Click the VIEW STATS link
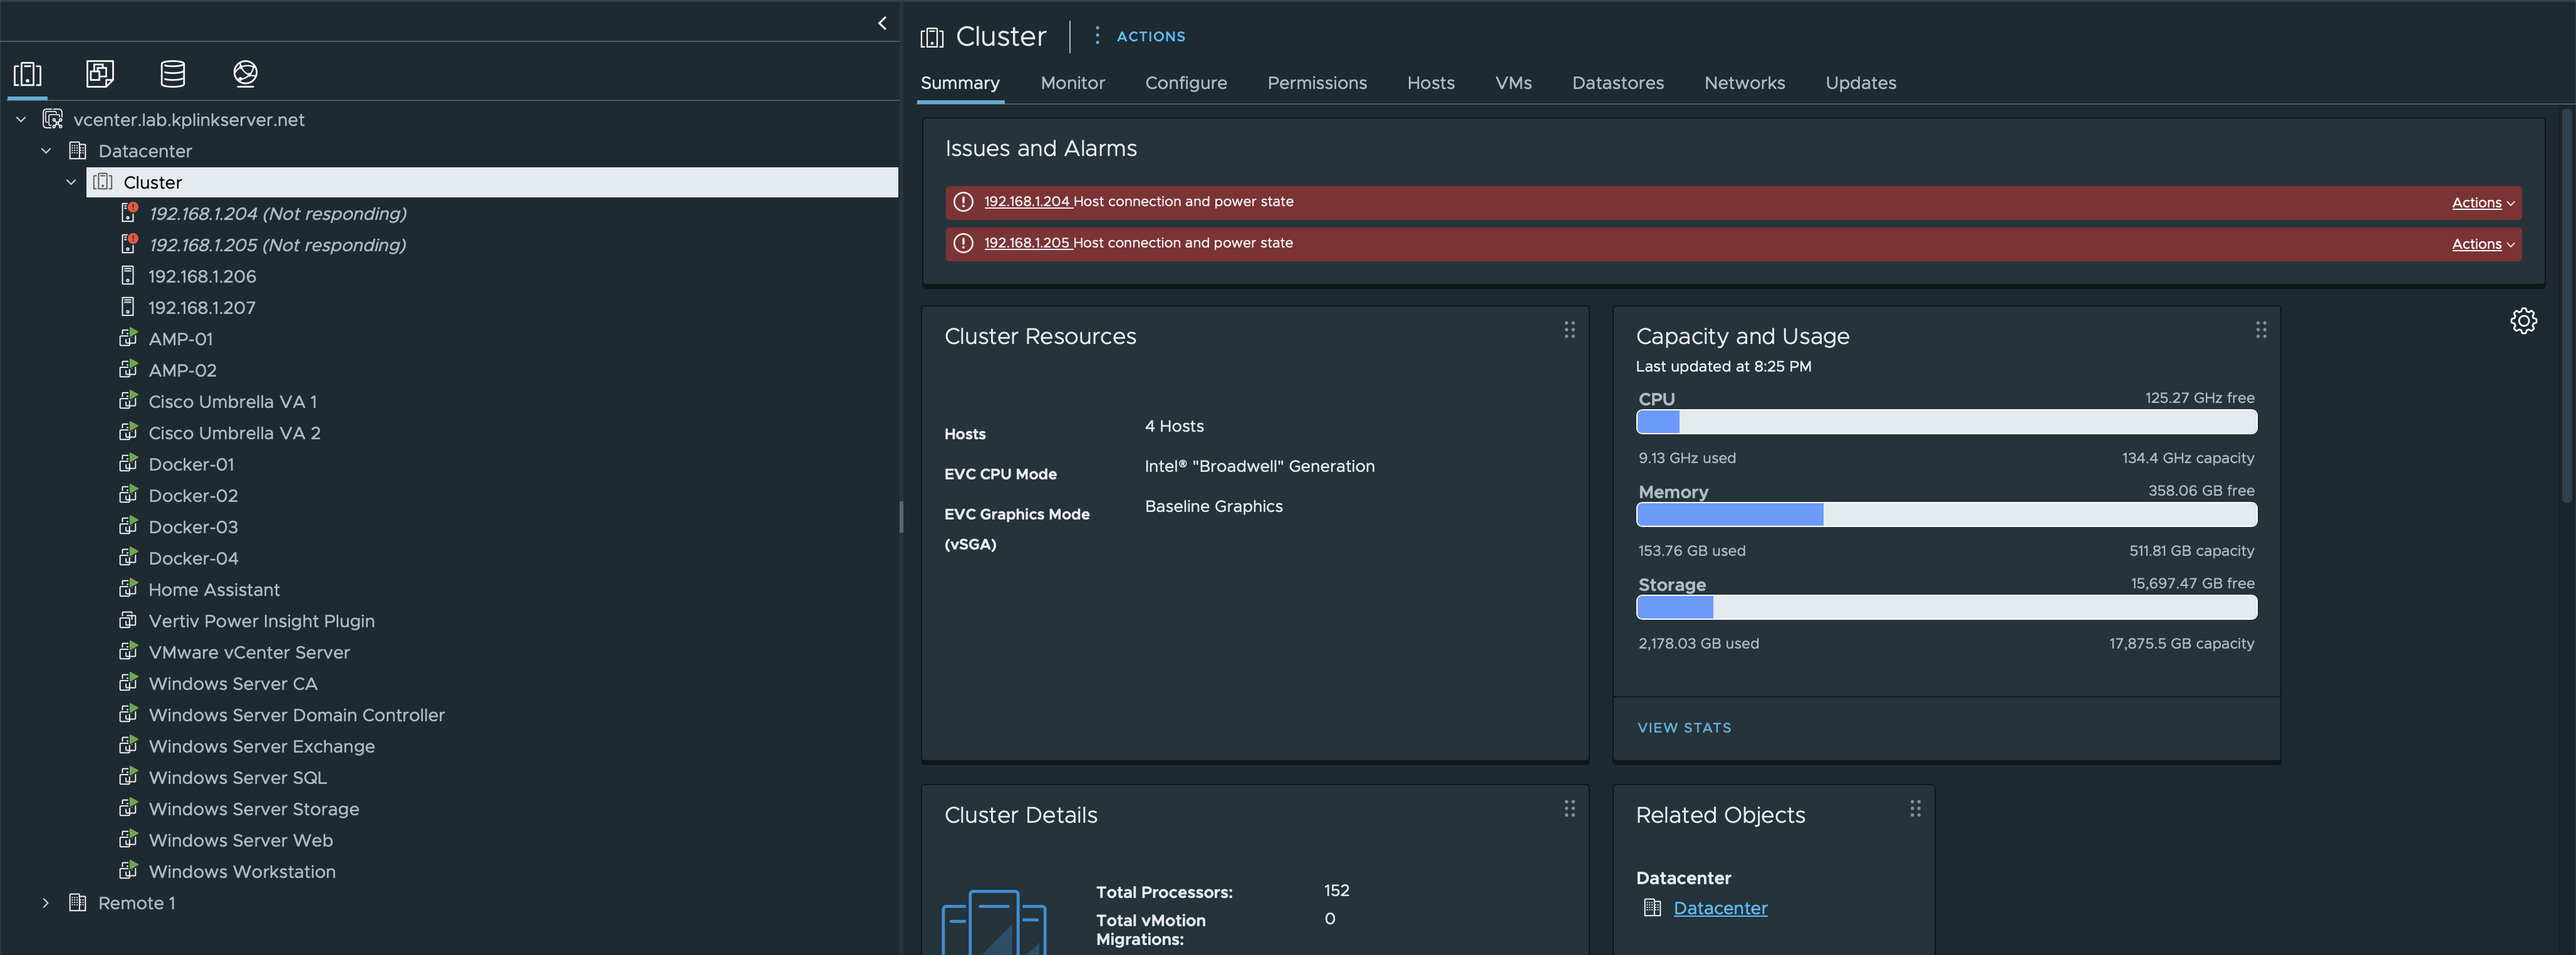2576x955 pixels. click(x=1684, y=728)
